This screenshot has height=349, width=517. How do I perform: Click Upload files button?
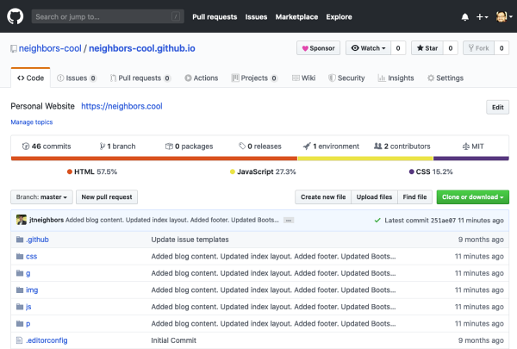(374, 197)
